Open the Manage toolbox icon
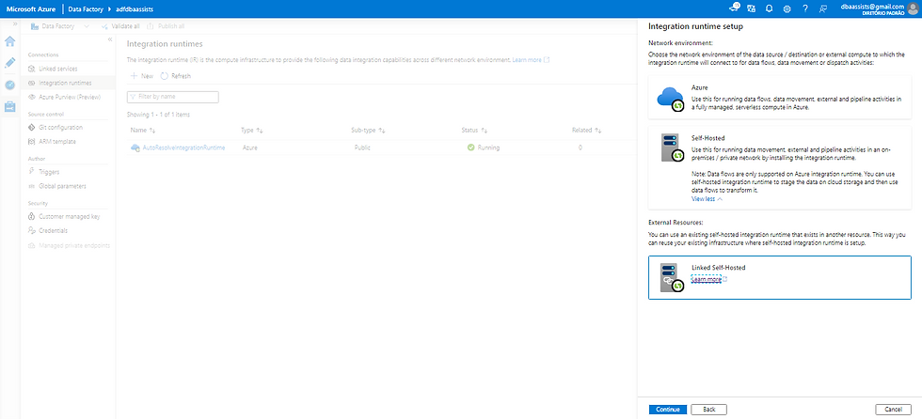This screenshot has width=922, height=419. coord(10,106)
